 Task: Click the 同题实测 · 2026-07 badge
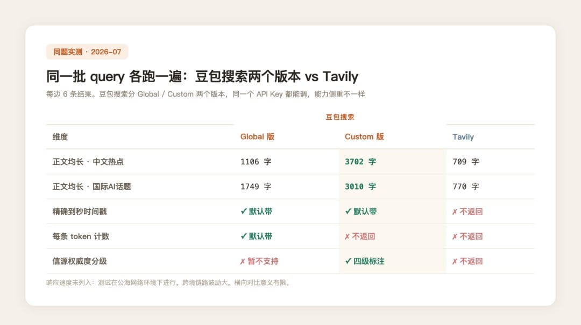point(87,52)
